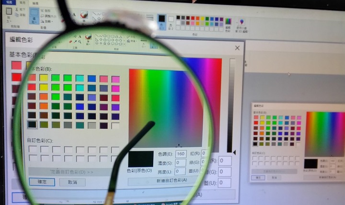Click the Brushes icon seen through the magnifying glass
This screenshot has width=345, height=205.
tap(88, 37)
